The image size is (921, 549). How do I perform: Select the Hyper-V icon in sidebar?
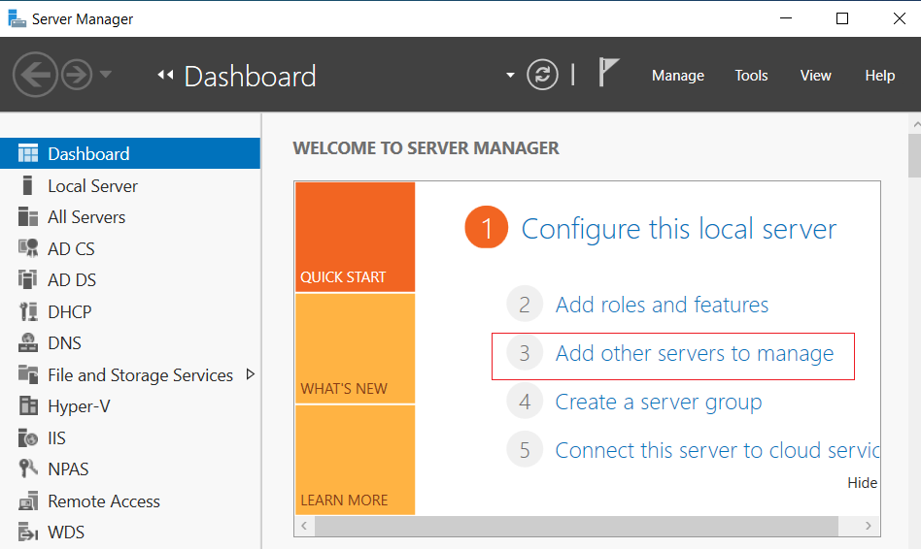pos(28,405)
